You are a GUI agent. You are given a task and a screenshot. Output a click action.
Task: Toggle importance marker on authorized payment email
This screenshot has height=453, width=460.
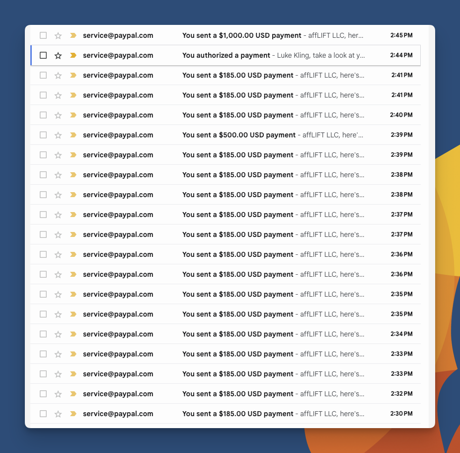(x=73, y=55)
